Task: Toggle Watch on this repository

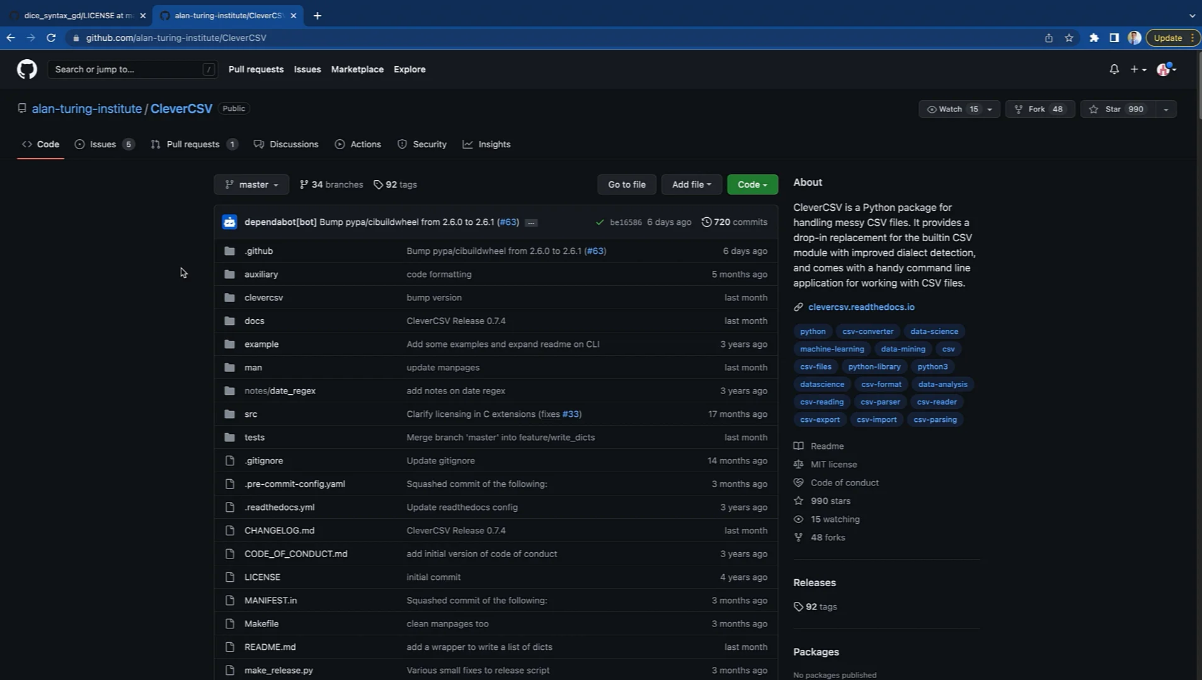Action: pyautogui.click(x=950, y=109)
